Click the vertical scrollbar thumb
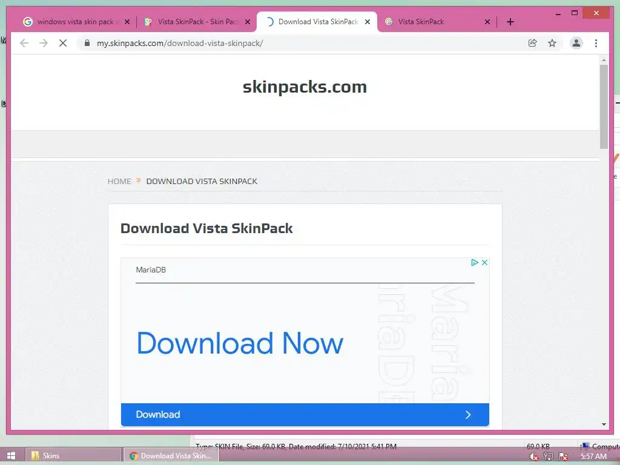620x465 pixels. coord(604,107)
